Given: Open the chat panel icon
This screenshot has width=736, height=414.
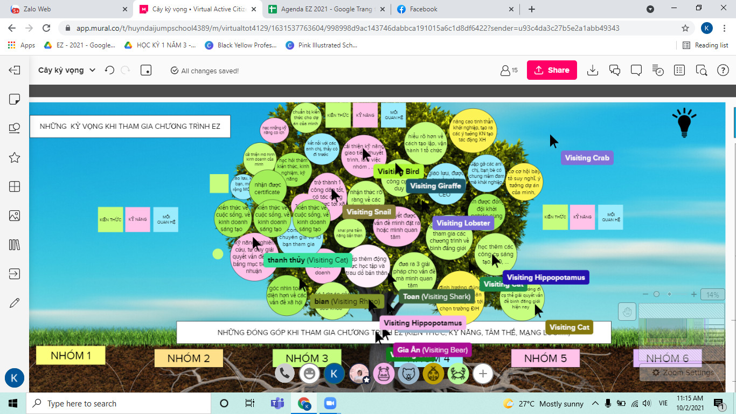Looking at the screenshot, I should (615, 70).
